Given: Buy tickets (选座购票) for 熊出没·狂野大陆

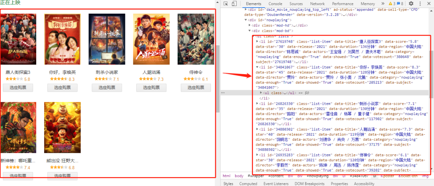Looking at the screenshot, I should (x=63, y=176).
